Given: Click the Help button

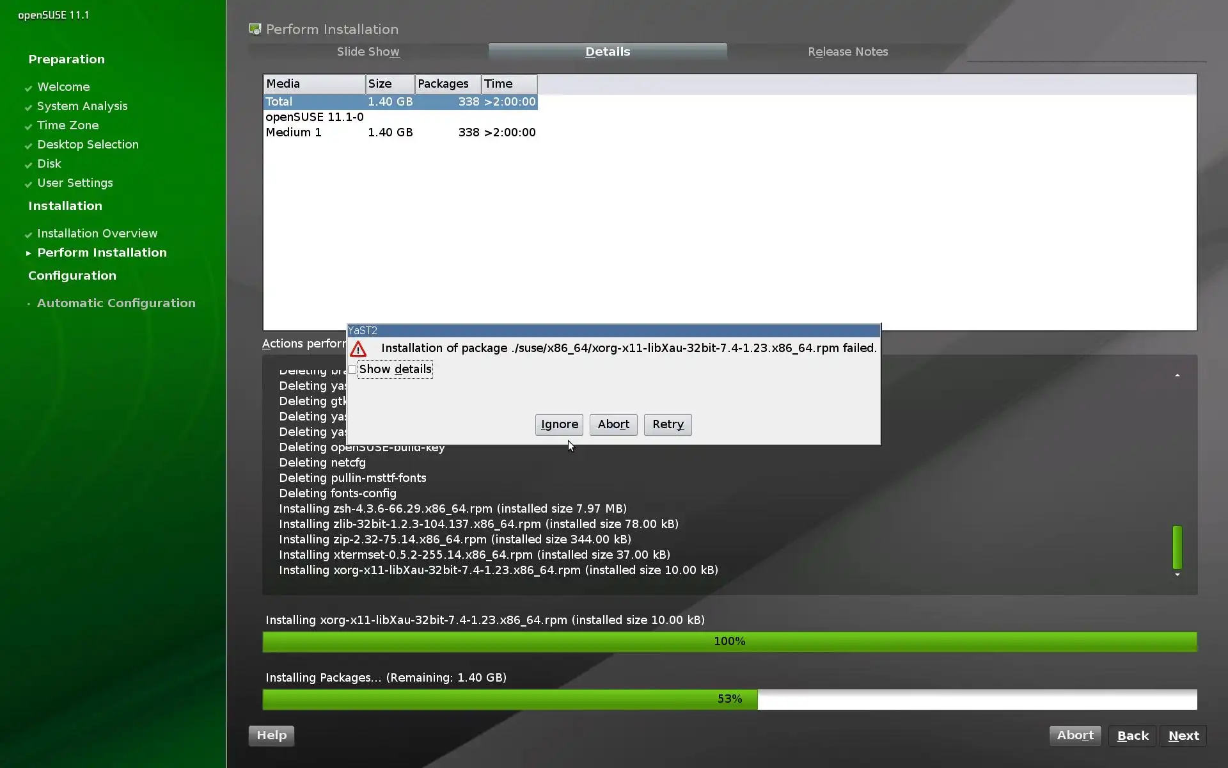Looking at the screenshot, I should click(271, 735).
